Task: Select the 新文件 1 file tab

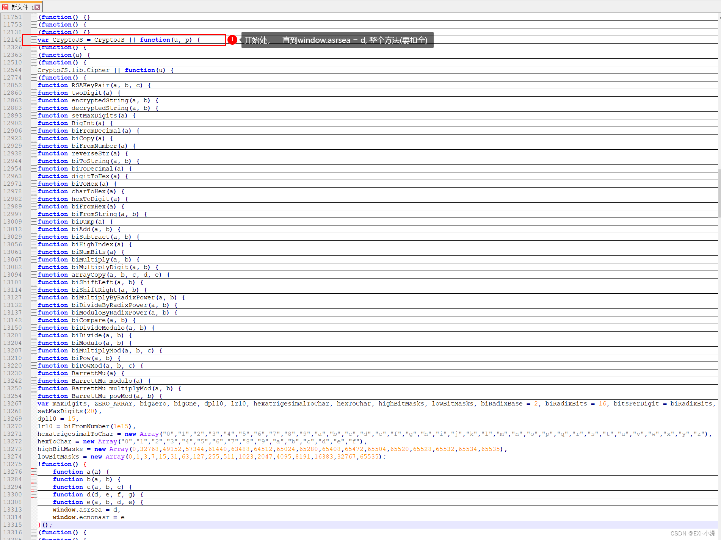Action: [21, 7]
